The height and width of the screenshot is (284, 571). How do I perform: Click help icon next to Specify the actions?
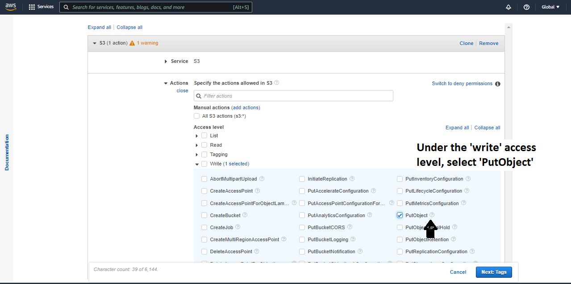276,83
